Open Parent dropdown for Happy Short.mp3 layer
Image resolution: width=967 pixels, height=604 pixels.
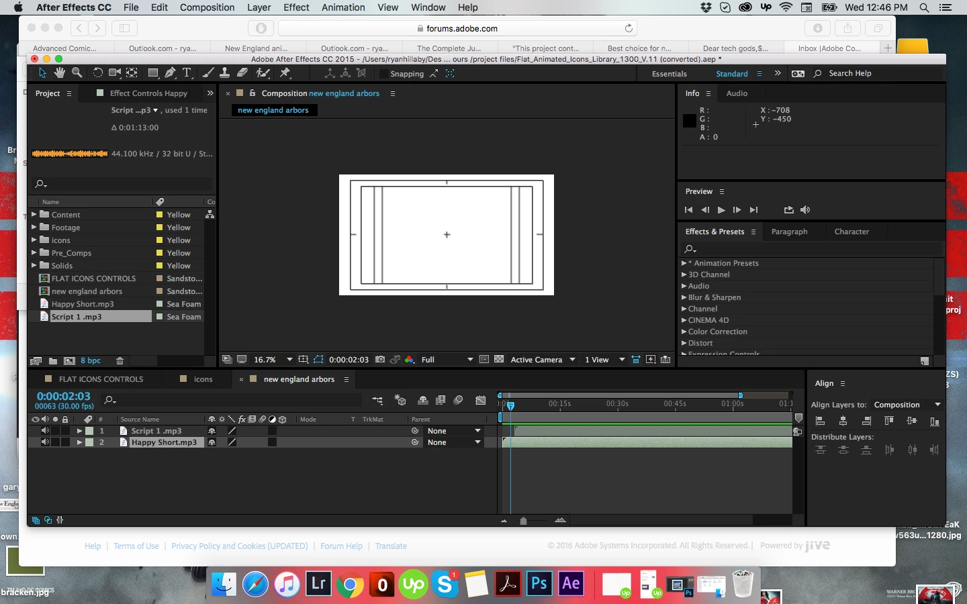455,442
